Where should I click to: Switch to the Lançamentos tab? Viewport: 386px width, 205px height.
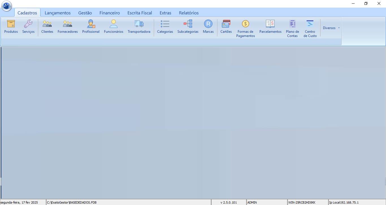coord(58,13)
